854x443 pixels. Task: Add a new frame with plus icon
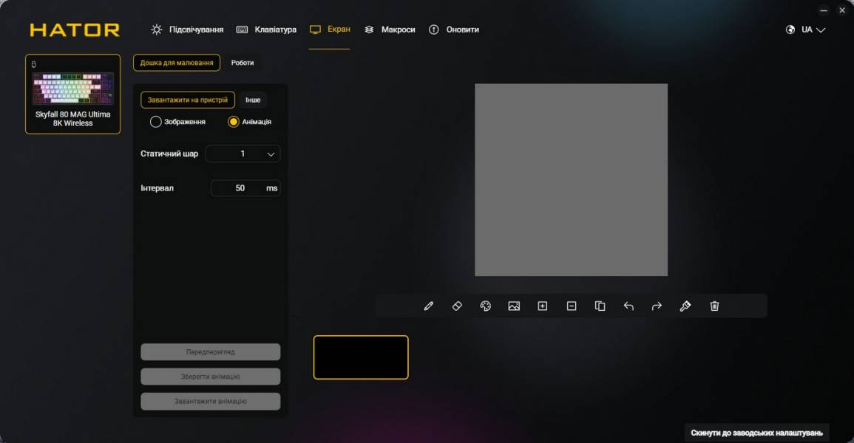coord(543,306)
